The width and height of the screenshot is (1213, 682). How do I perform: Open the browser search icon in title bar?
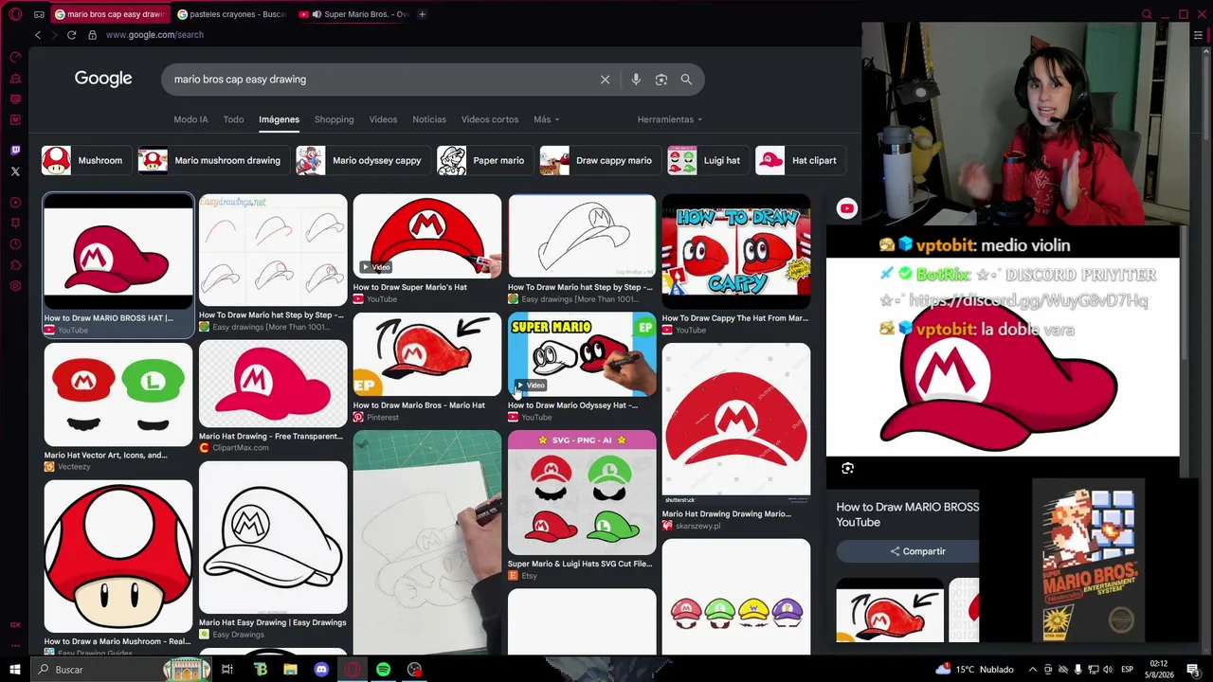coord(1147,14)
